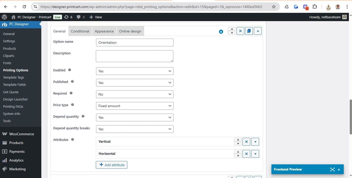
Task: Open Design Launcher in sidebar
Action: [x=15, y=99]
